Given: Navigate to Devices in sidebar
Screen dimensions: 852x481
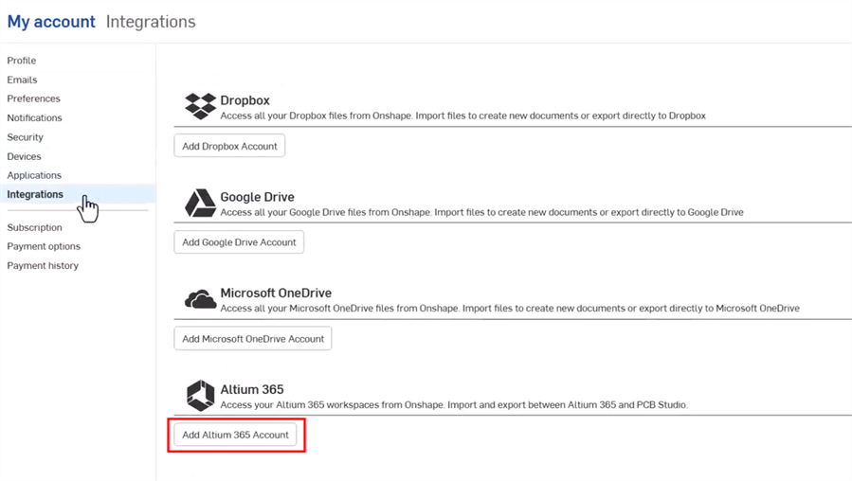Looking at the screenshot, I should tap(25, 156).
